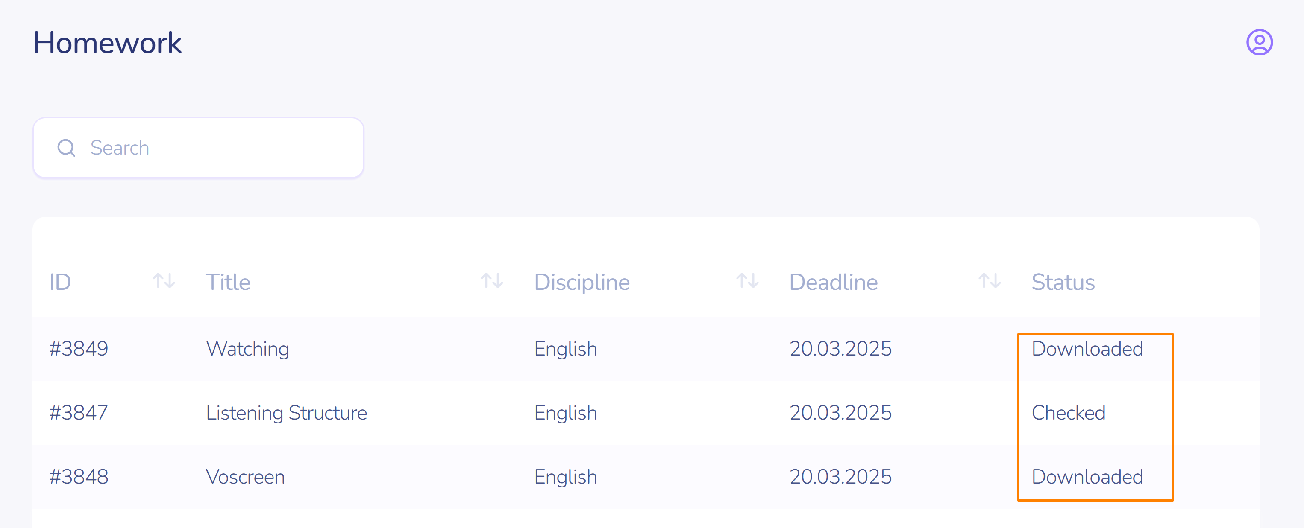Click Downloaded status for Voscreen

point(1087,476)
